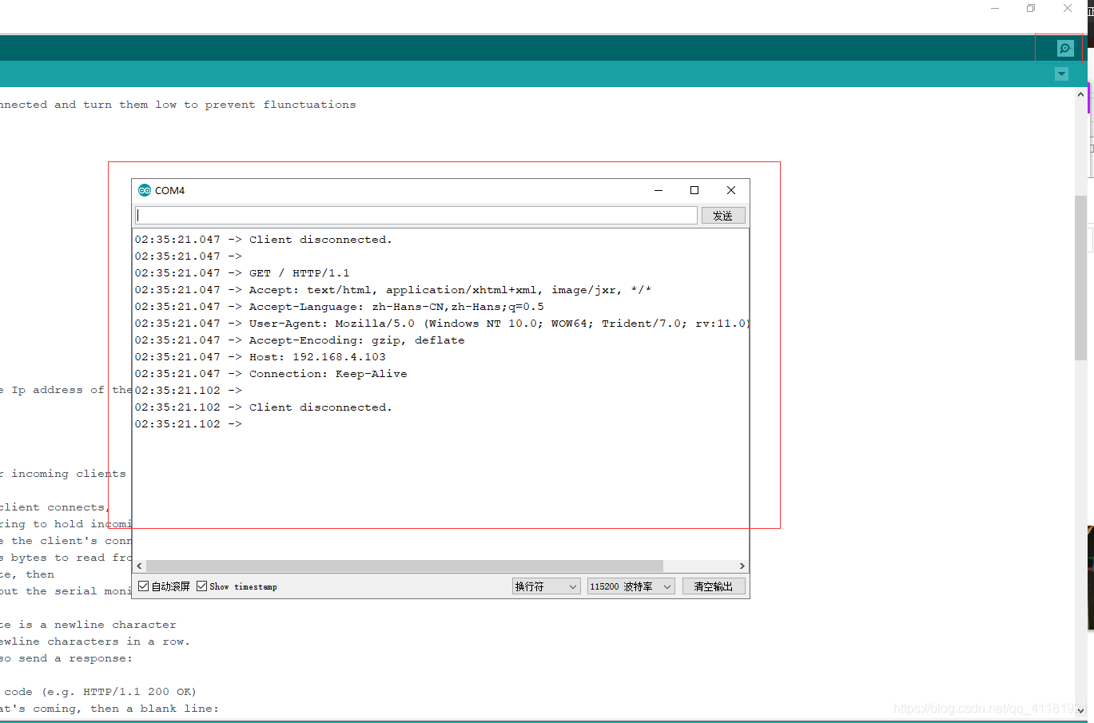1094x723 pixels.
Task: Click the serial monitor horizontal scrollbar thumb
Action: pos(405,566)
